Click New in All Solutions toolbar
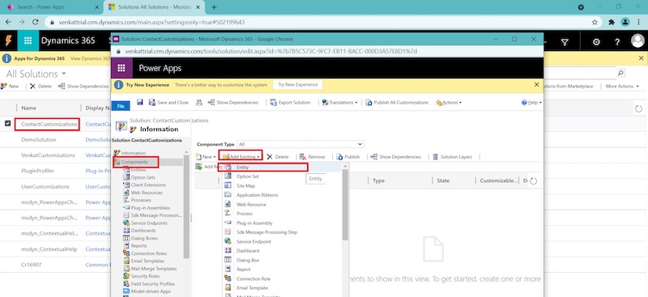The image size is (648, 297). (x=10, y=87)
